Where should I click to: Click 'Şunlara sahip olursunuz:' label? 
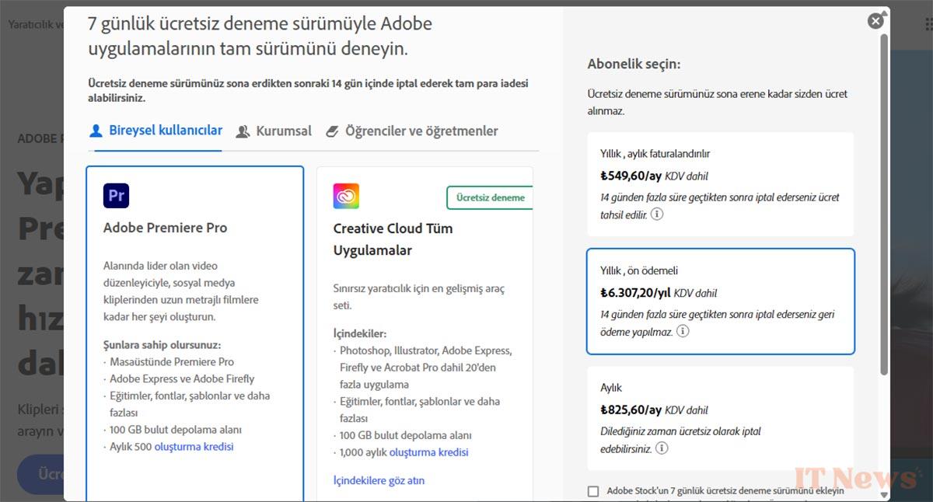coord(162,345)
